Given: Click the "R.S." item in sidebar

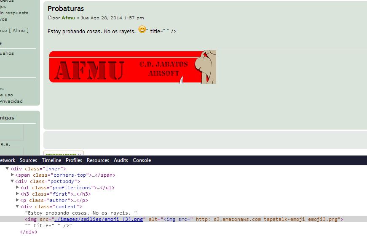Looking at the screenshot, I should [x=5, y=144].
